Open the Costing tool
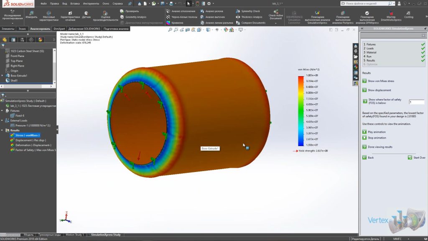The width and height of the screenshot is (428, 241). [x=409, y=15]
